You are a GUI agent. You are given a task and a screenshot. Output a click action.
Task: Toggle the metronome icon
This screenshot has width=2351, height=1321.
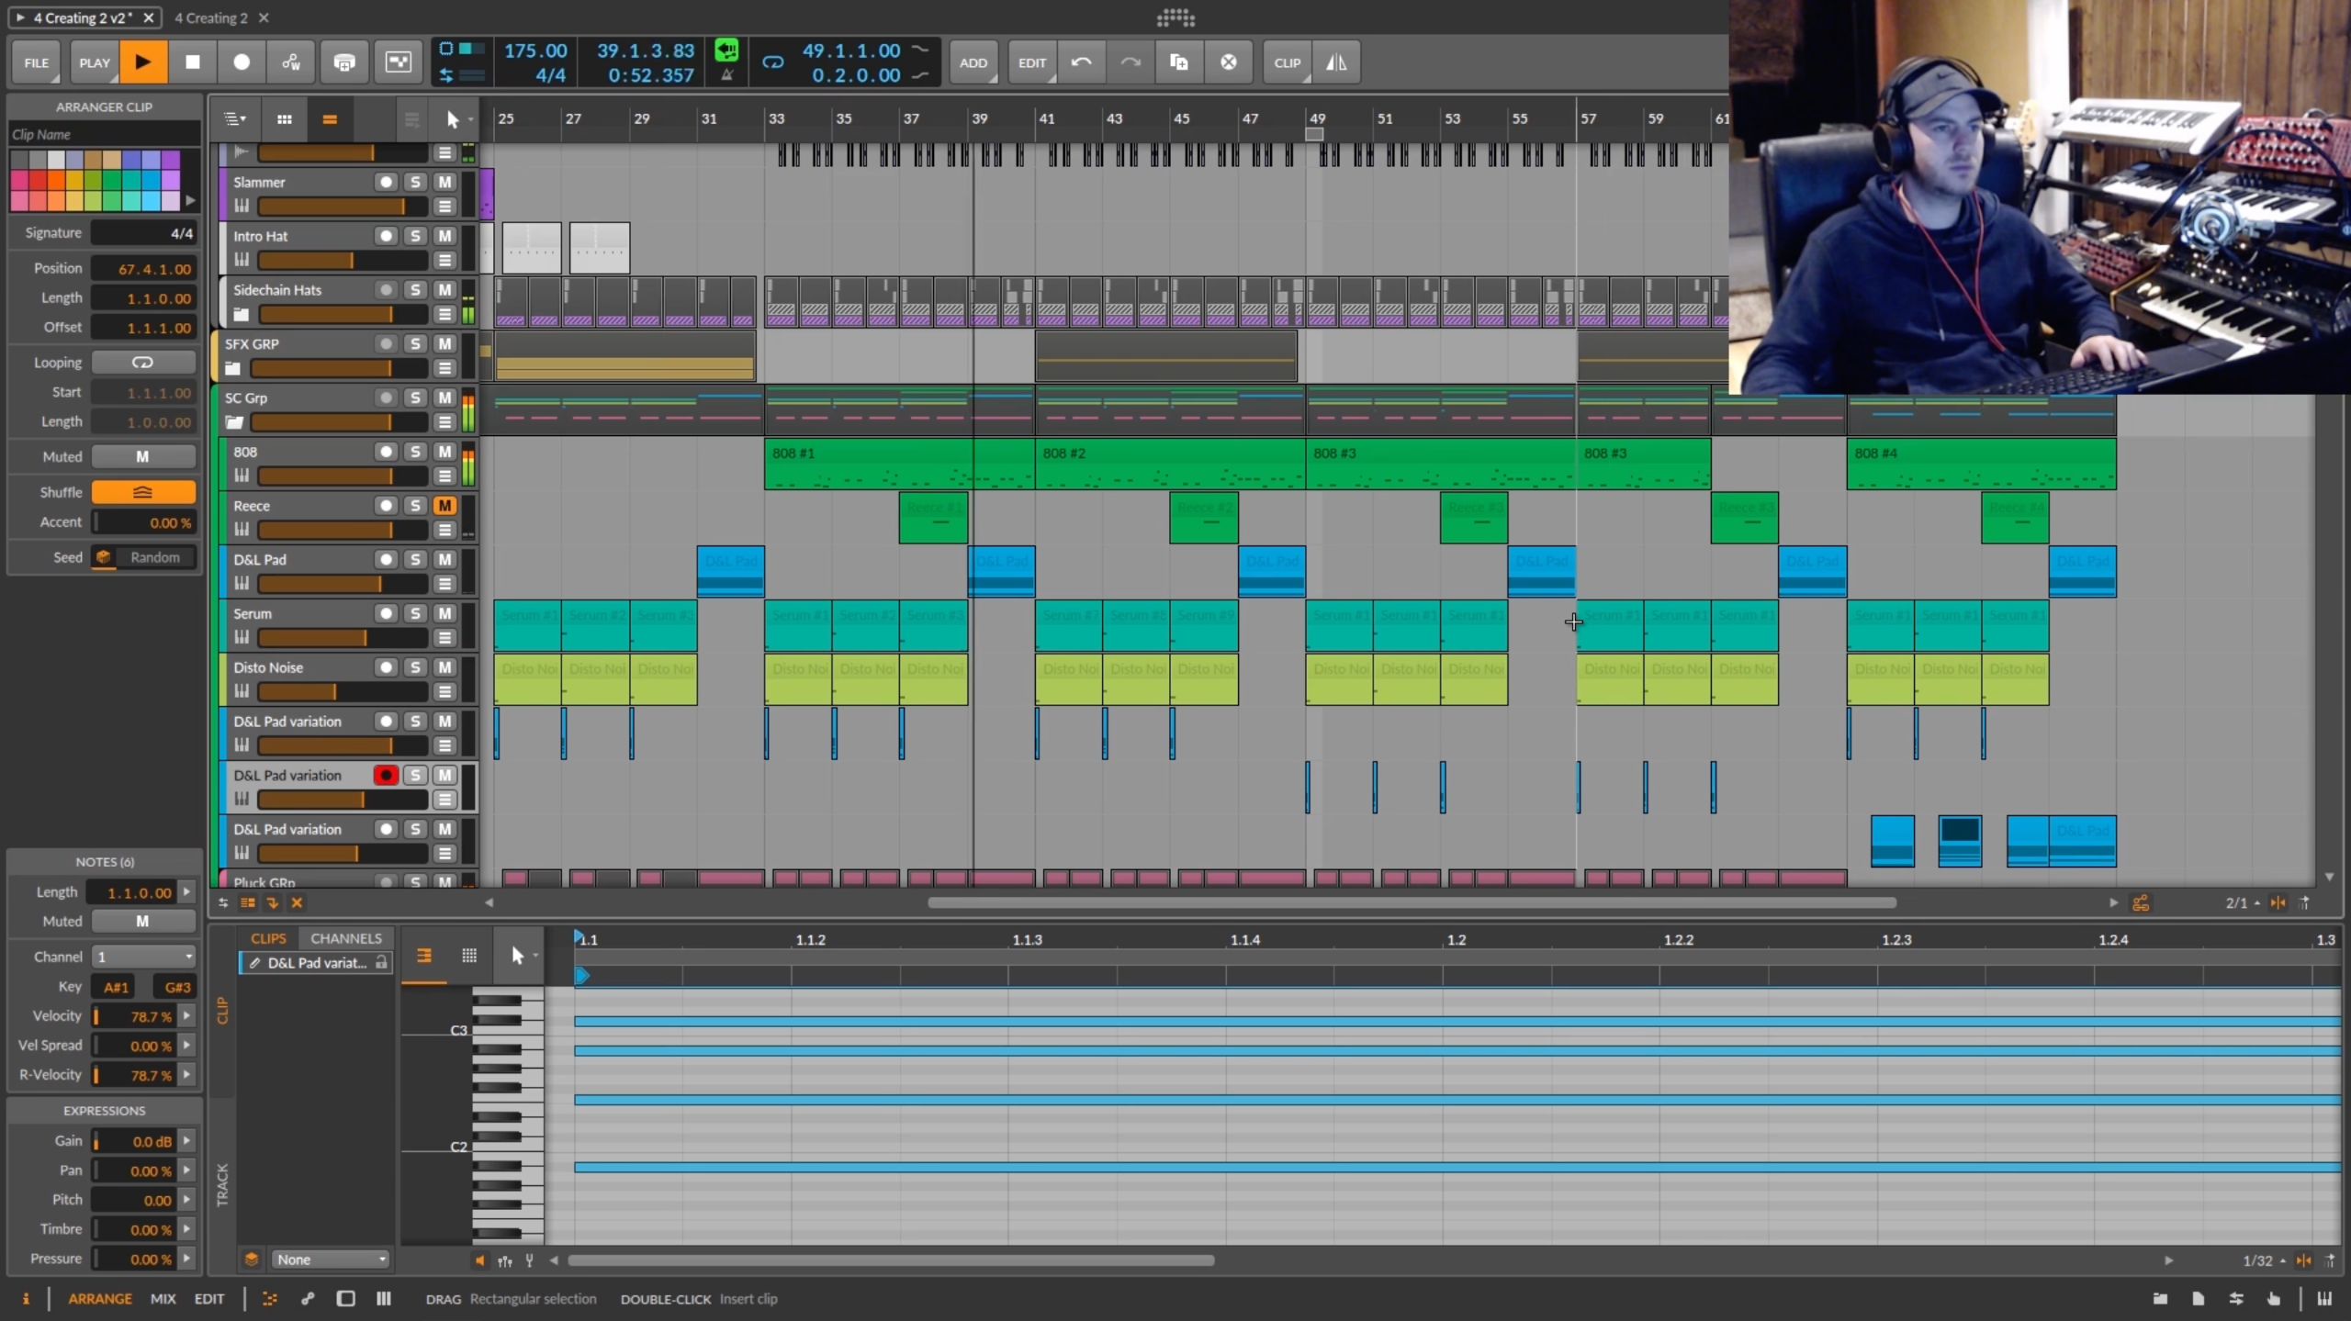726,76
